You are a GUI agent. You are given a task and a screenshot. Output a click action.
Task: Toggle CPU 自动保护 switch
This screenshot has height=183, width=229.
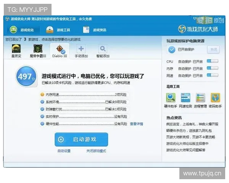coord(213,61)
